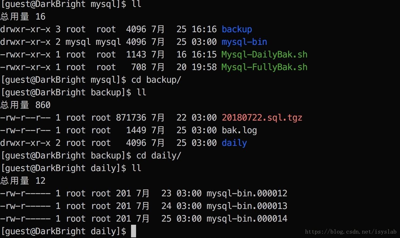This screenshot has height=238, width=400.
Task: Click the bak.log filename
Action: (x=239, y=130)
